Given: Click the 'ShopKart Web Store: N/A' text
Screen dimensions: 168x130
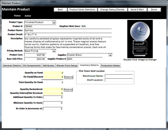Looking at the screenshot, I should click(x=72, y=26).
